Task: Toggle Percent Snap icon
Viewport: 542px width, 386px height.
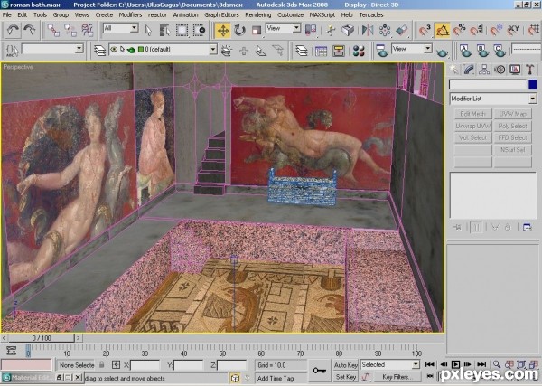Action: tap(460, 31)
